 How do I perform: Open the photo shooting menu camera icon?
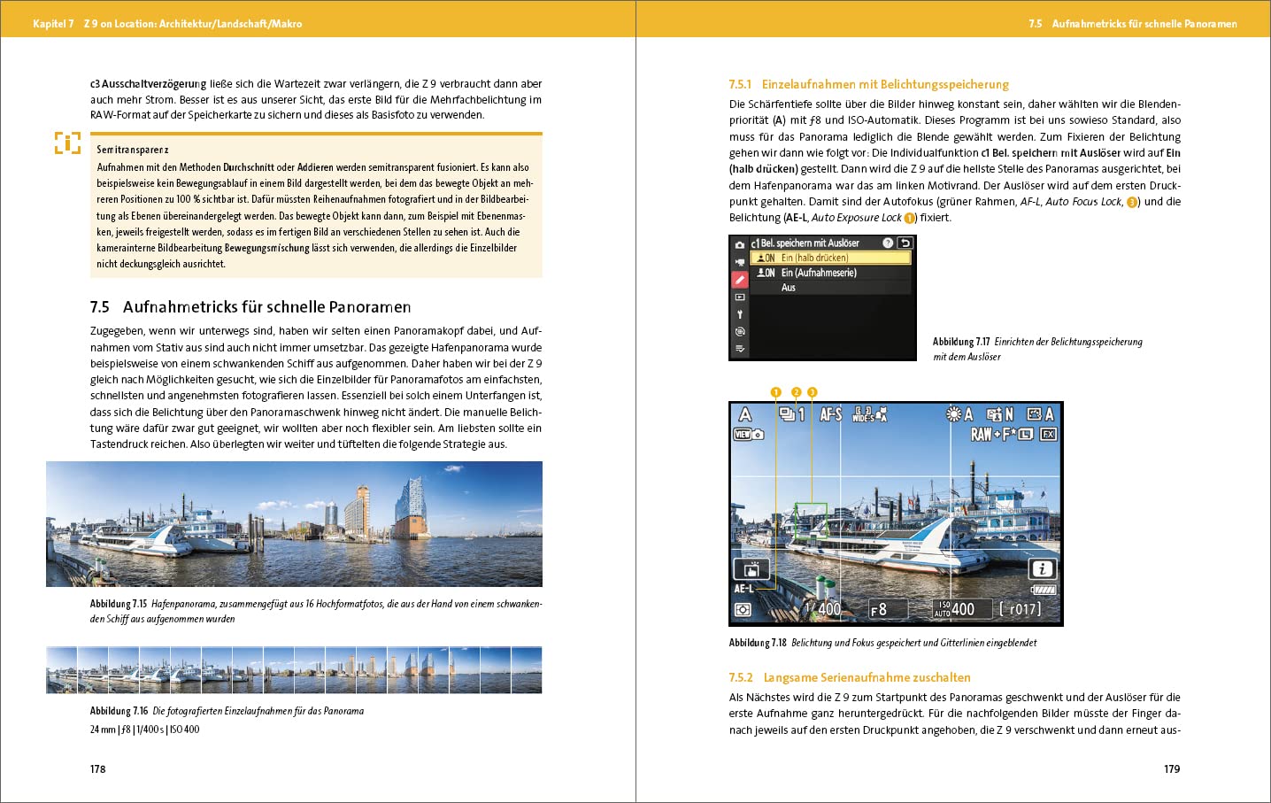point(740,245)
